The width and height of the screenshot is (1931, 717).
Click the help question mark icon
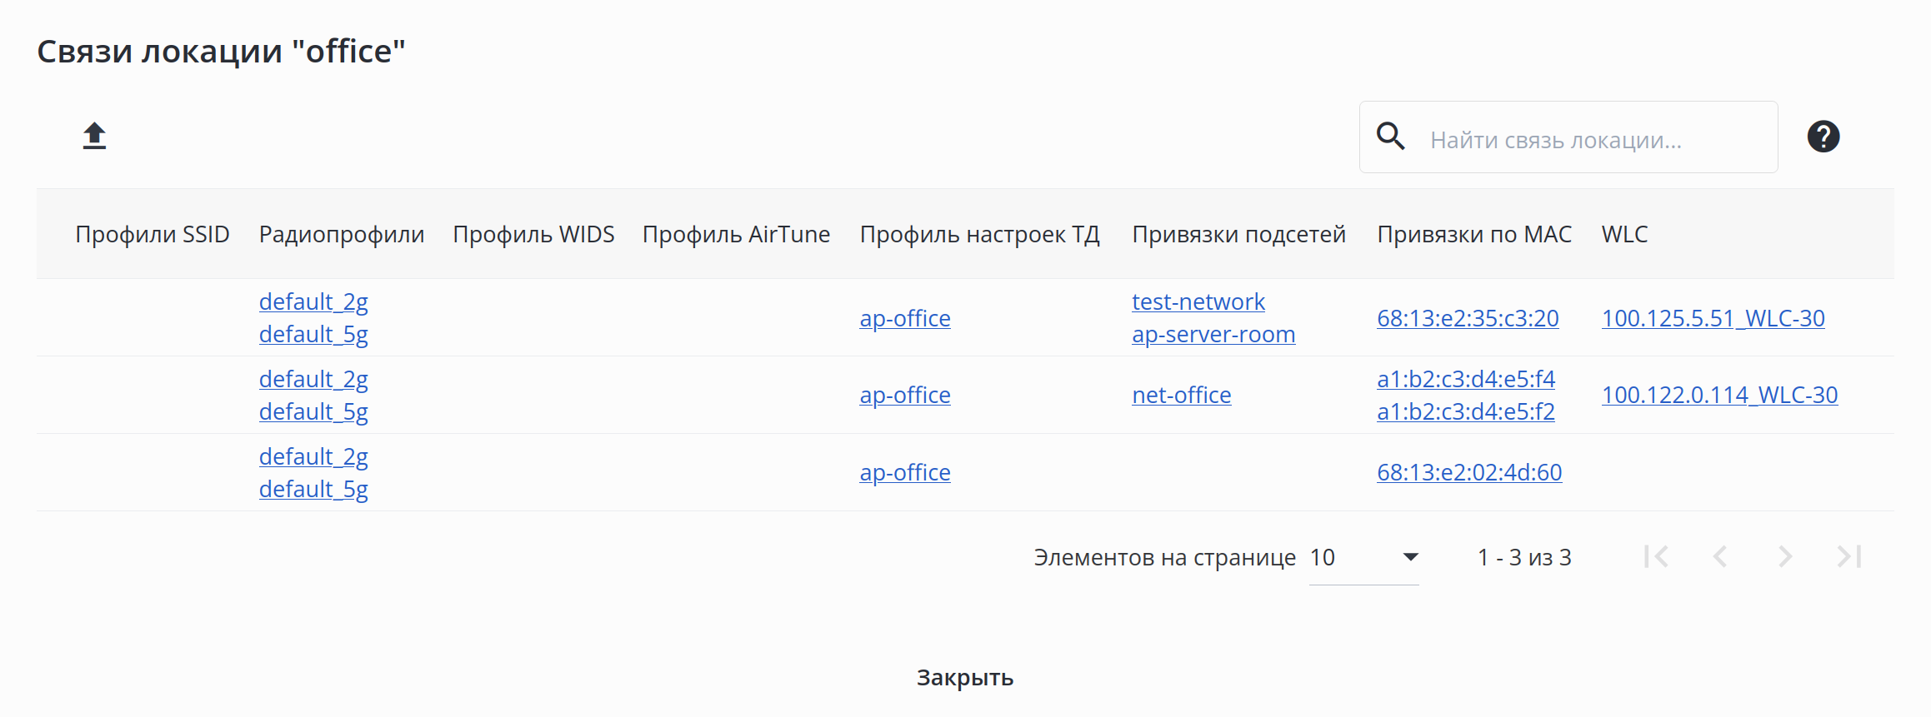(1823, 137)
